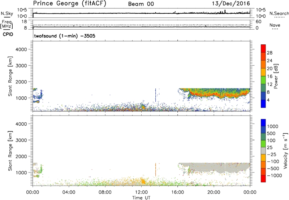Click the 'twofsound (1-min) -3505' text
The height and width of the screenshot is (200, 289).
tap(65, 36)
